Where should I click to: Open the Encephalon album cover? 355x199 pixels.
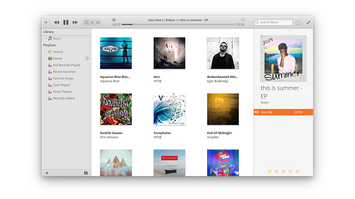[169, 109]
